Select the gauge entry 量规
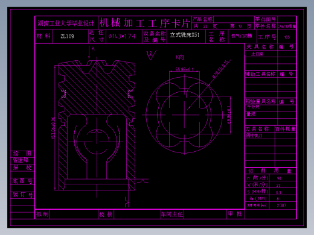 click(x=251, y=114)
